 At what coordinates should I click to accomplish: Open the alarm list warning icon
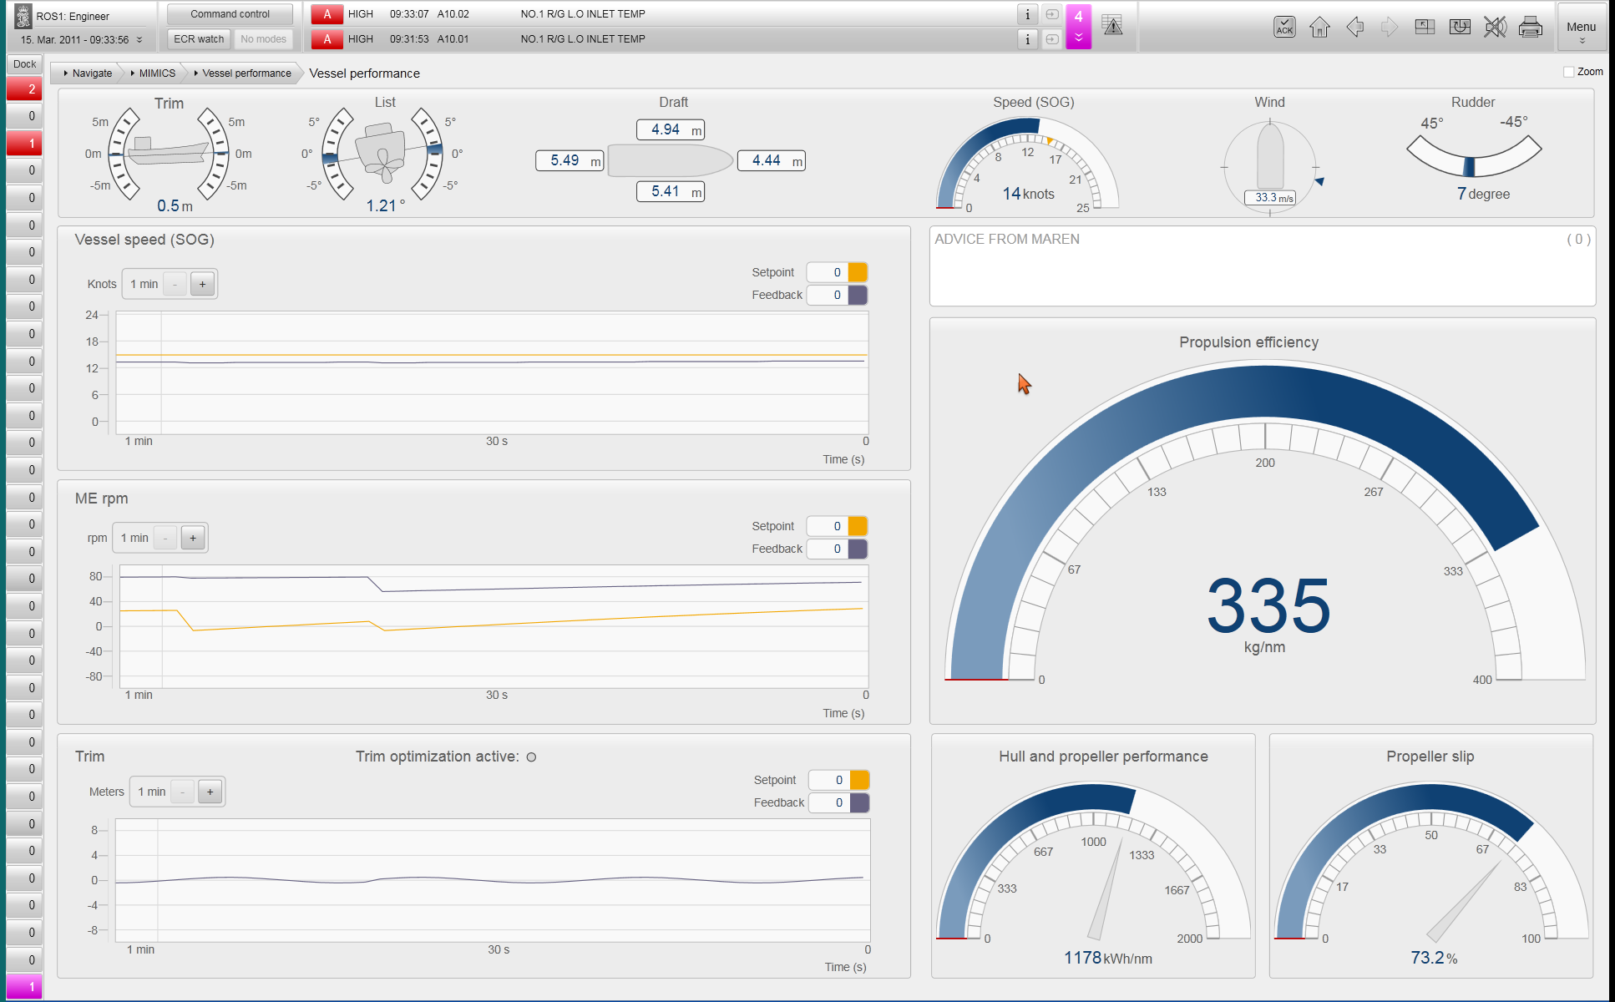[1112, 25]
